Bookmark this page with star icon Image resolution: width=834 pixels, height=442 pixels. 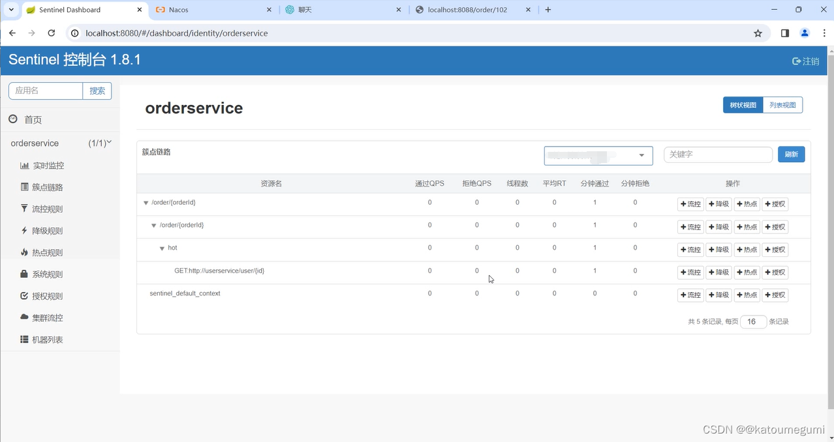(x=758, y=33)
